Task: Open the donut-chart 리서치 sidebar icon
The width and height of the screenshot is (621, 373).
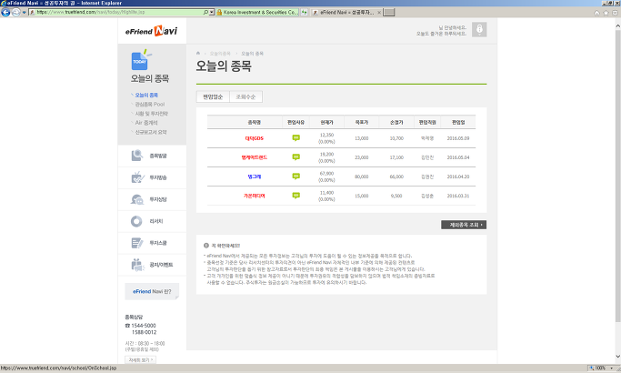Action: coord(136,221)
